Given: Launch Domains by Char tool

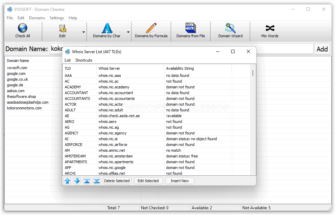Looking at the screenshot, I should pos(107,31).
